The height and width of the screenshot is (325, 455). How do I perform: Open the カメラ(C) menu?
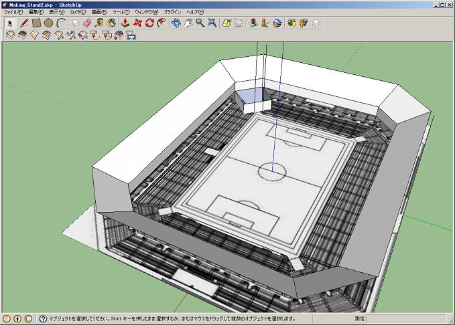click(78, 12)
